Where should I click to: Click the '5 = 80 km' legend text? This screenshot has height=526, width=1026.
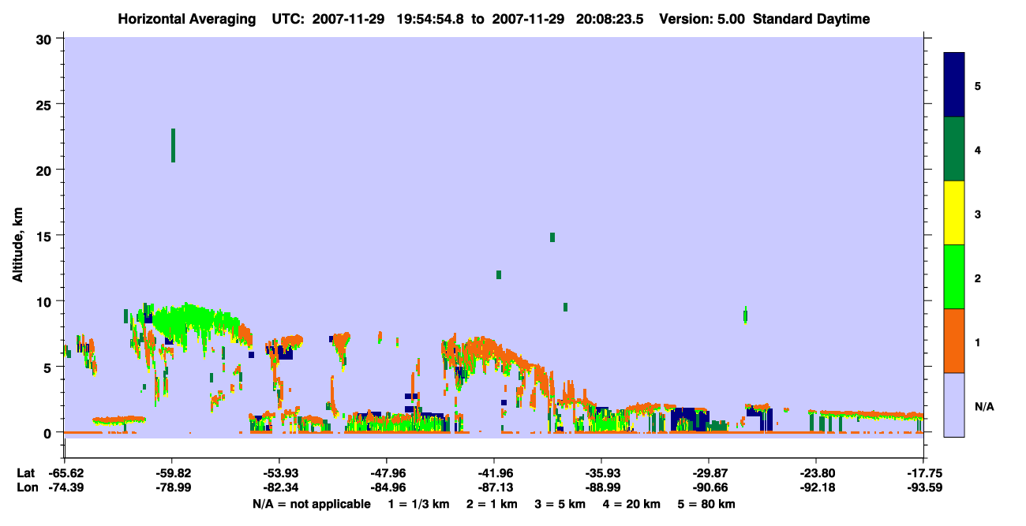pyautogui.click(x=707, y=504)
